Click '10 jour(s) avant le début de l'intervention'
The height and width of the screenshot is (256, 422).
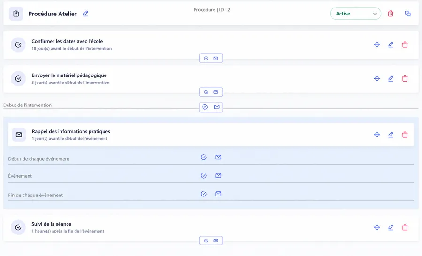72,48
